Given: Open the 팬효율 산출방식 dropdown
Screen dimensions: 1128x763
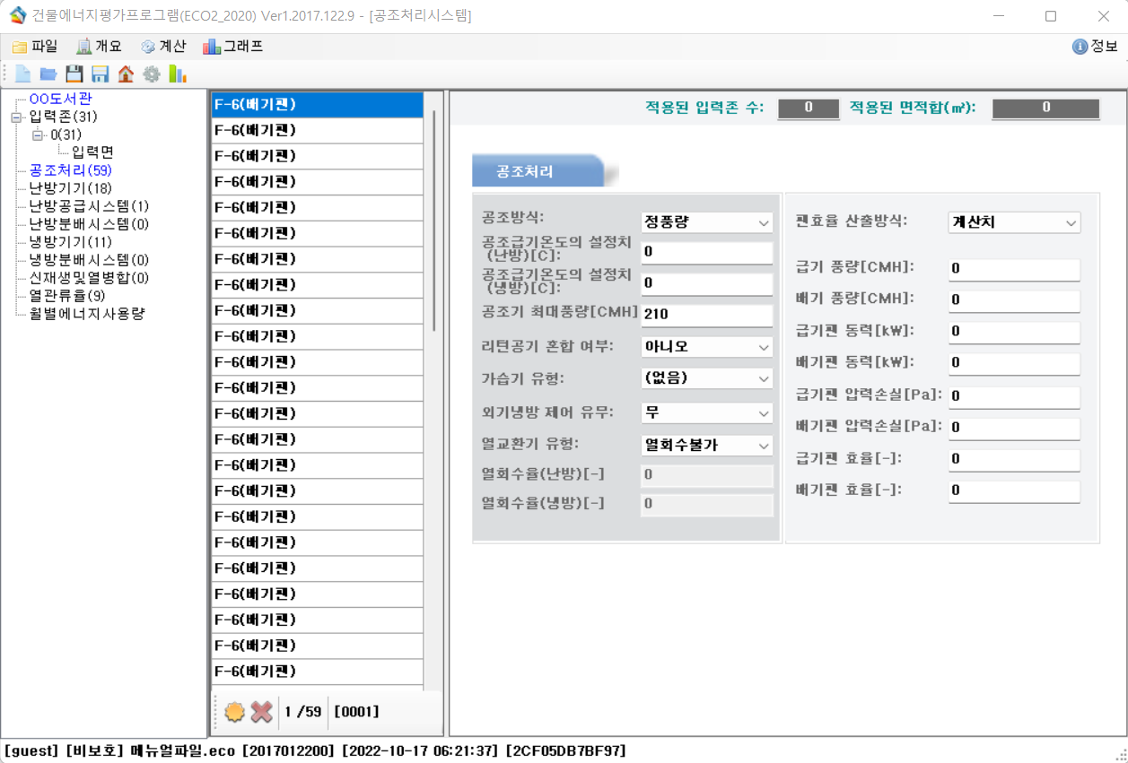Looking at the screenshot, I should (1013, 222).
